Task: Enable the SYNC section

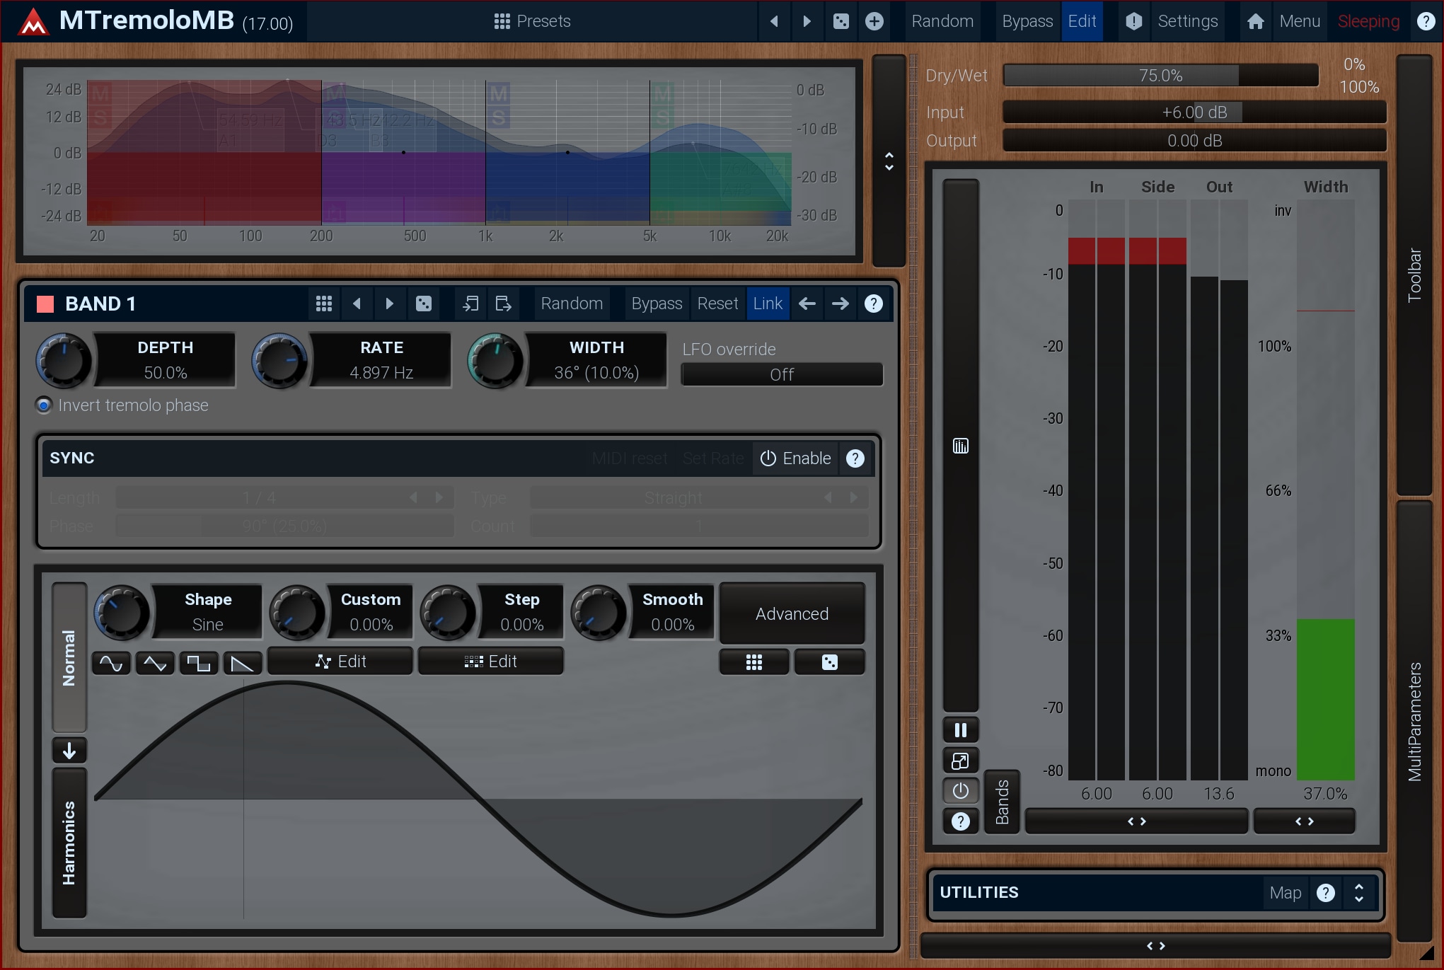Action: click(x=795, y=458)
